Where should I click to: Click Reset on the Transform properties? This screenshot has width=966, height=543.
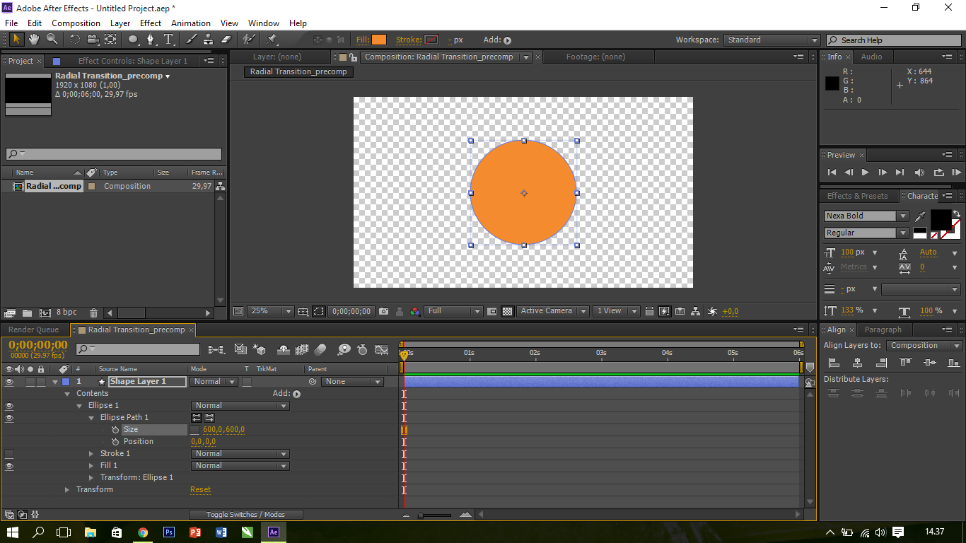[x=200, y=489]
